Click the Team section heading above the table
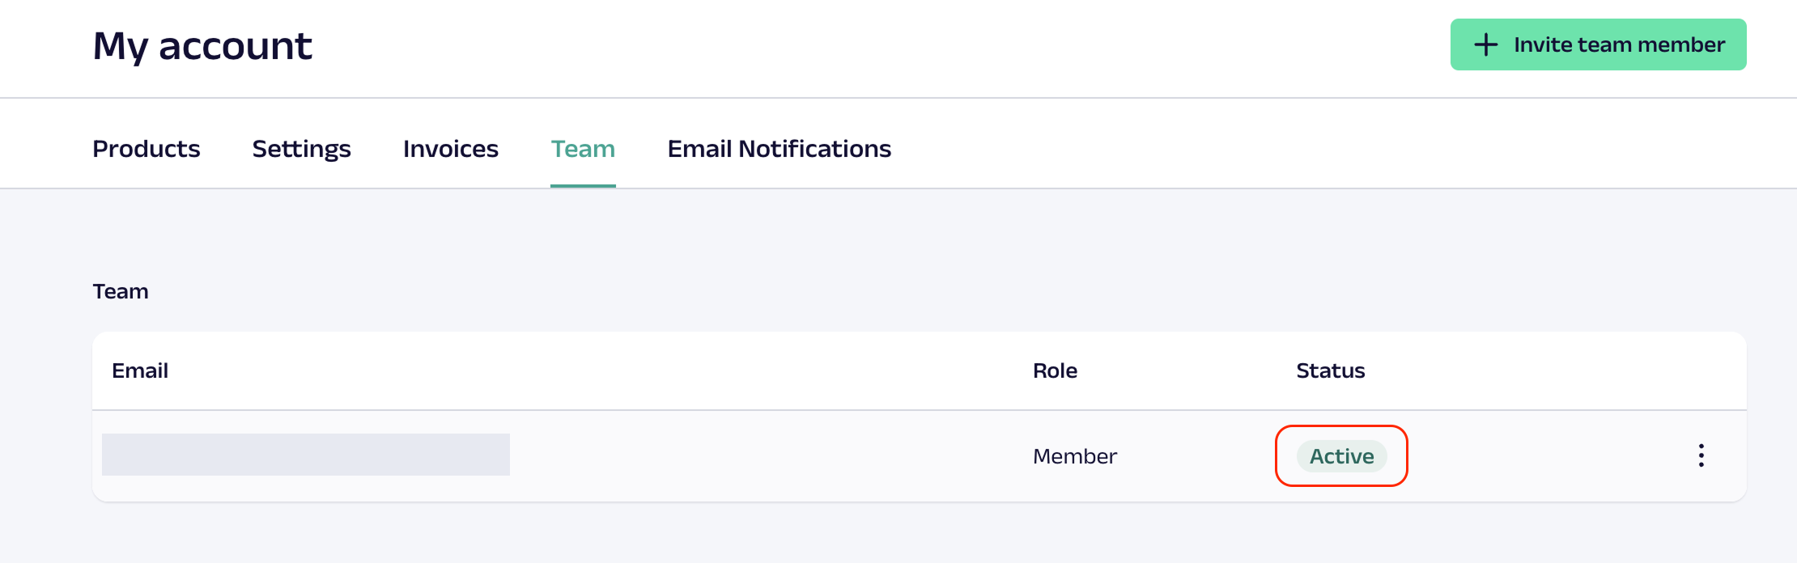 [121, 291]
